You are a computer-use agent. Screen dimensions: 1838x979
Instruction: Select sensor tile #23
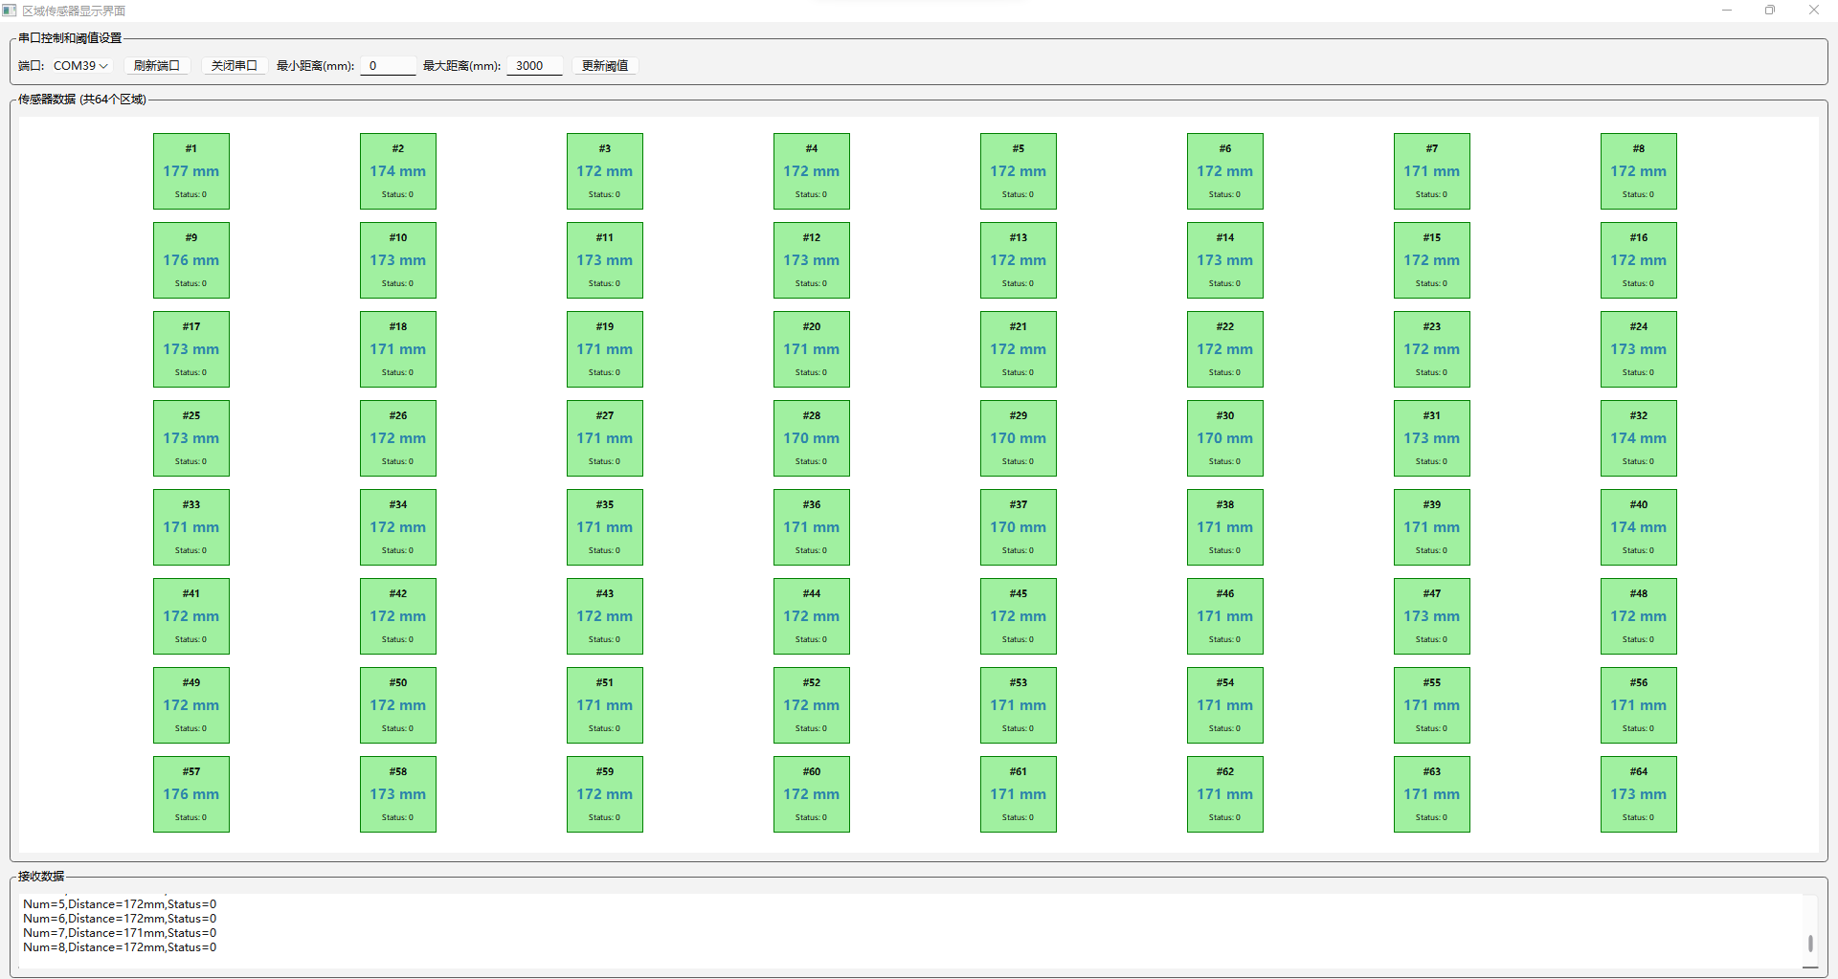coord(1432,349)
